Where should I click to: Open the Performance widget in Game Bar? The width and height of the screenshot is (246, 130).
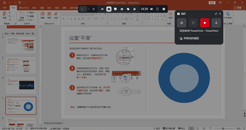(x=115, y=9)
